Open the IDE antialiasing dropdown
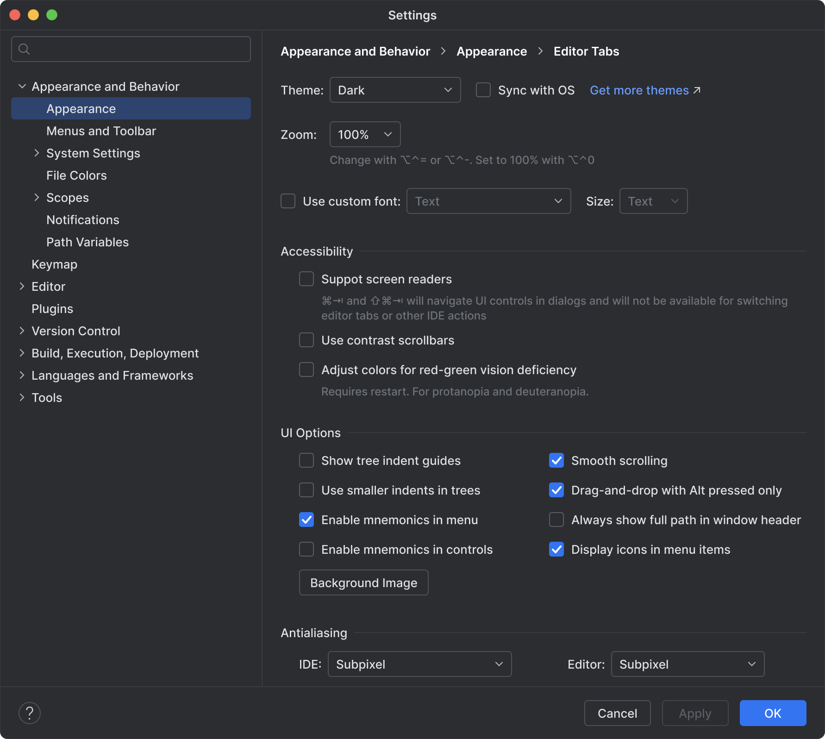This screenshot has height=739, width=825. tap(419, 664)
